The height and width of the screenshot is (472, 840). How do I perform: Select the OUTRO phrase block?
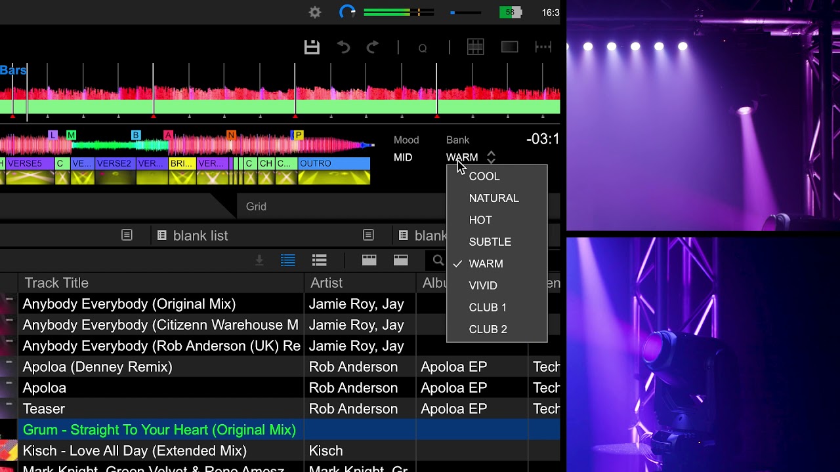(334, 163)
